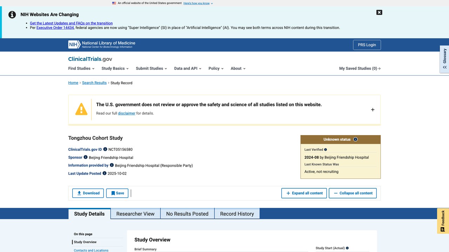Click info icon next to Sponsor
Image resolution: width=449 pixels, height=252 pixels.
tap(86, 157)
